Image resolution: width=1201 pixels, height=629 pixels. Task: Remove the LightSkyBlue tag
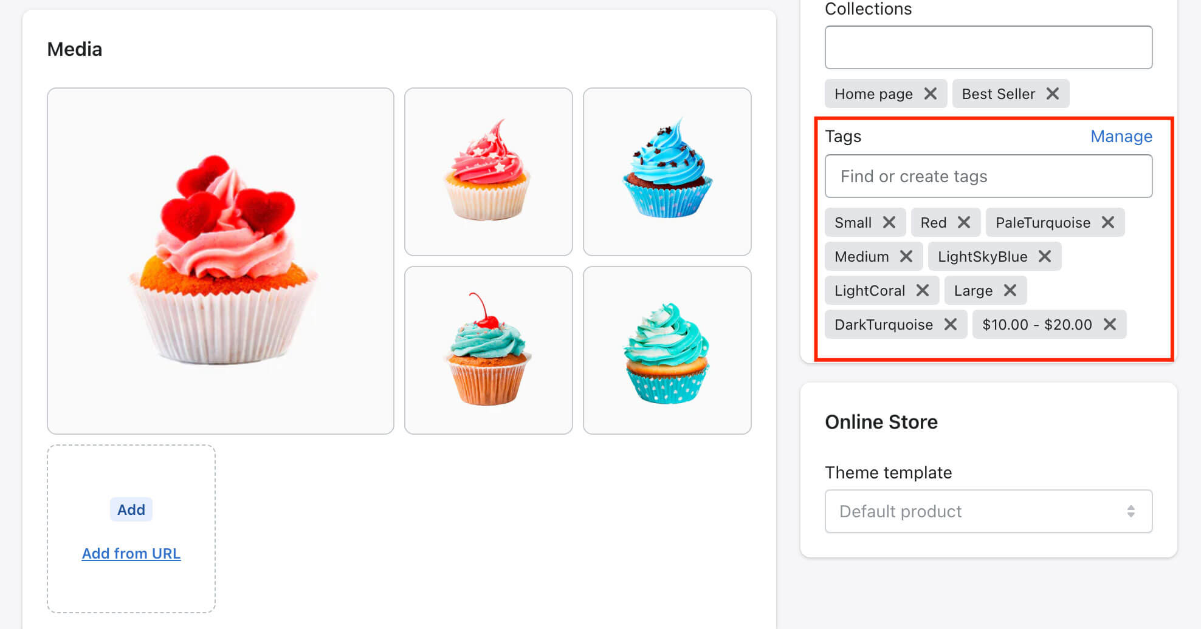point(1044,256)
